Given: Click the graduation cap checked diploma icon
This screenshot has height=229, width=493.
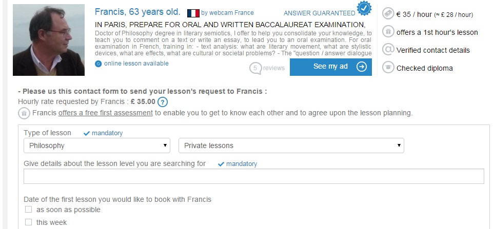Looking at the screenshot, I should tap(388, 68).
